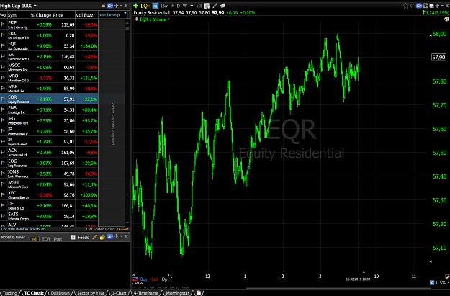Viewport: 450px width, 296px height.
Task: Click the watchlist blue symbol-link icon
Action: click(110, 6)
